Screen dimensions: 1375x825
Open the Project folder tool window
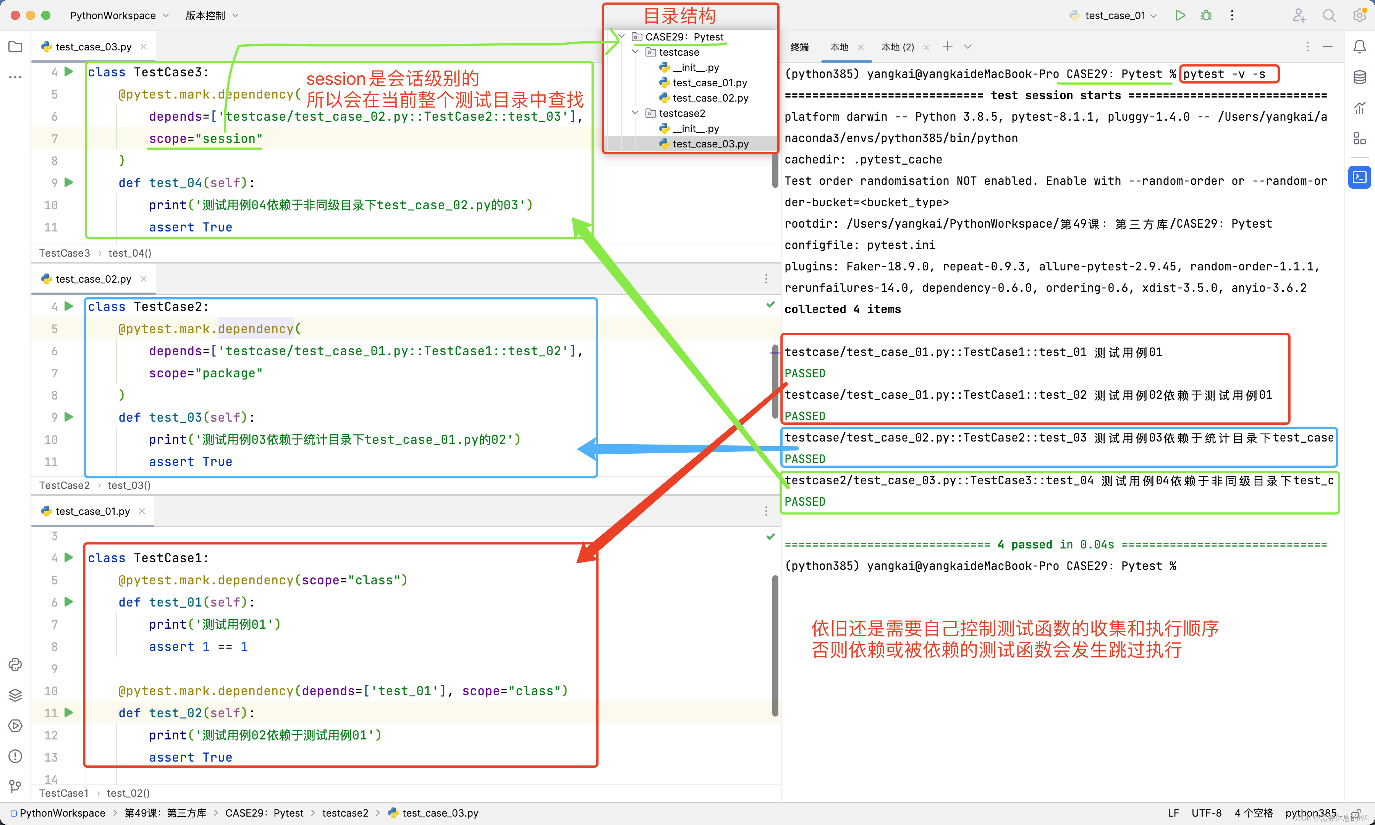click(x=15, y=47)
